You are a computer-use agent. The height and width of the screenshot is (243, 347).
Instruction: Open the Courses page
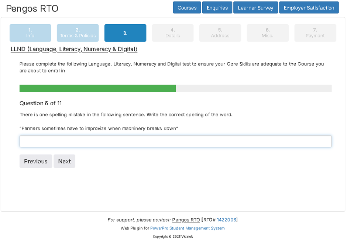pyautogui.click(x=187, y=8)
